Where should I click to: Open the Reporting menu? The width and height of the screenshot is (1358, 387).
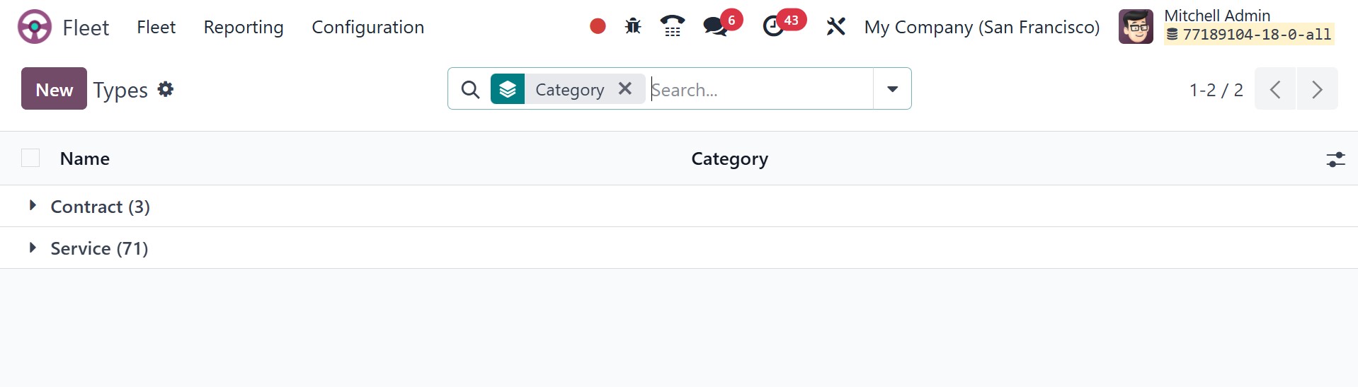coord(244,27)
